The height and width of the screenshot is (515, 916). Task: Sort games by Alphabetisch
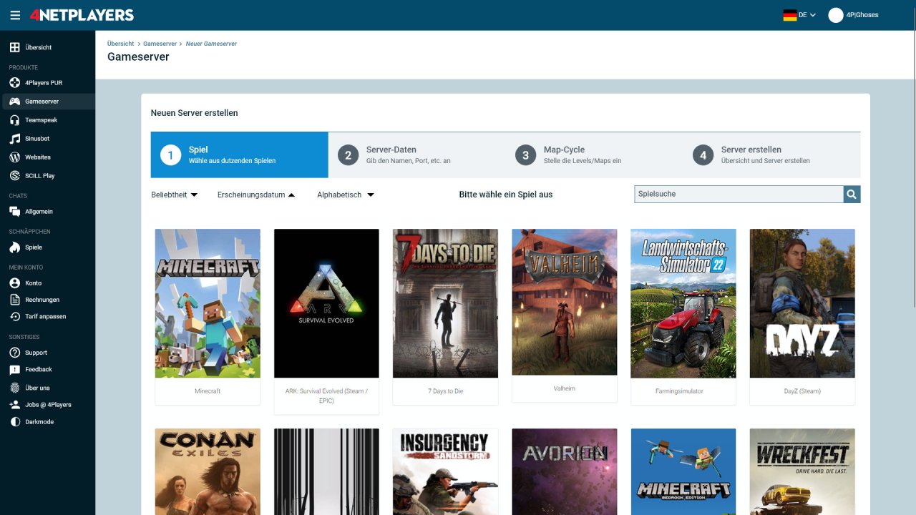tap(346, 195)
